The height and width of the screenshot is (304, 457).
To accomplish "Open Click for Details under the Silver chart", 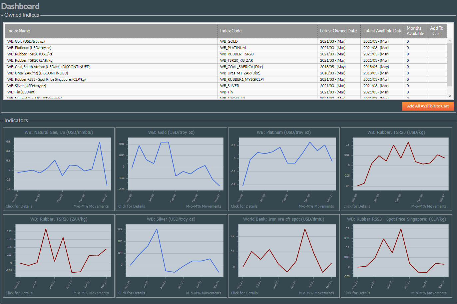I will tap(131, 293).
